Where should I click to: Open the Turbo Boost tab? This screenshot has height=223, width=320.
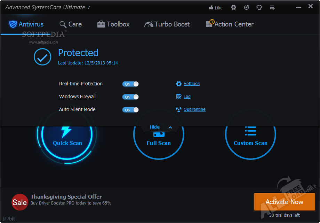coord(167,24)
